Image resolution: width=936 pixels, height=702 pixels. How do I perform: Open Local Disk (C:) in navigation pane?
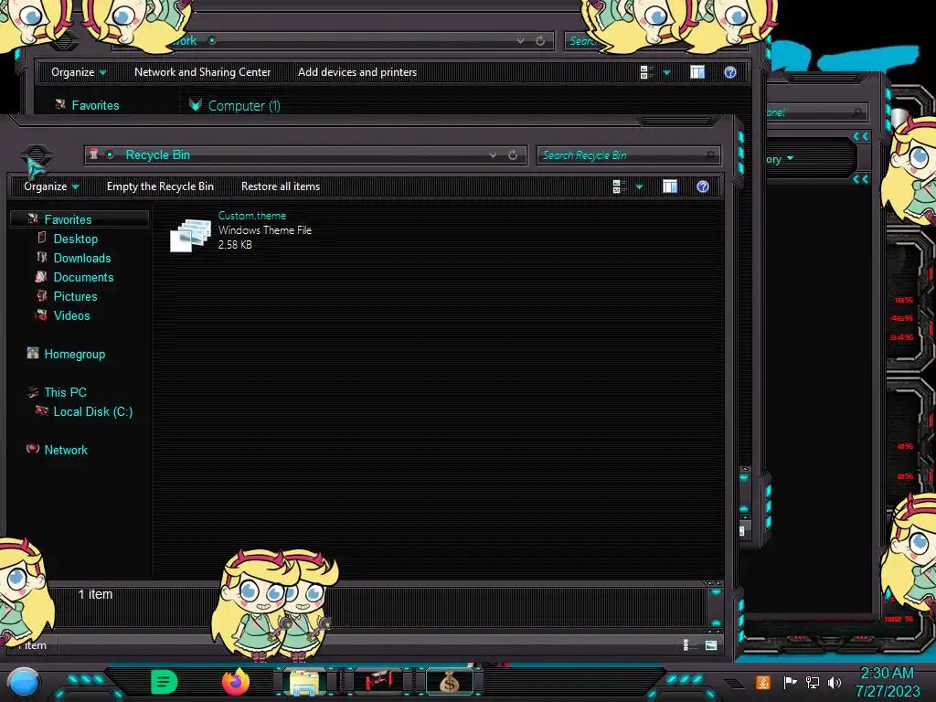click(93, 411)
